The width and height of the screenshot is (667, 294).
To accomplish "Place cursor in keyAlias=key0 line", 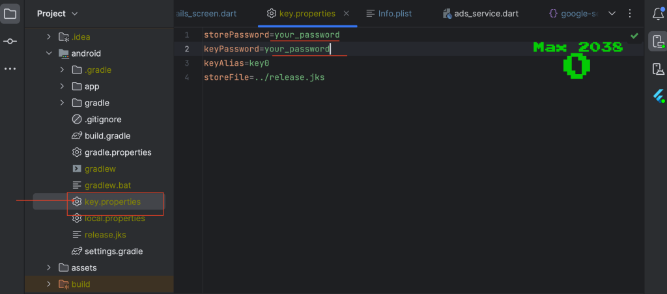I will (236, 63).
